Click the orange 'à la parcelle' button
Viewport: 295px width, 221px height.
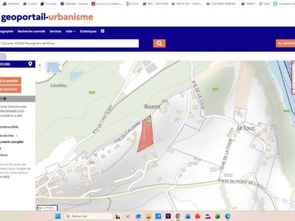[x=10, y=81]
